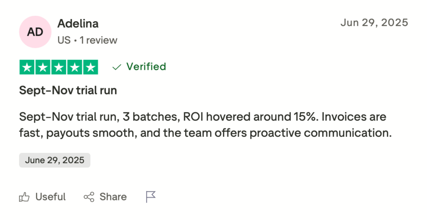
Task: Click the thumbs-up icon
Action: point(25,197)
